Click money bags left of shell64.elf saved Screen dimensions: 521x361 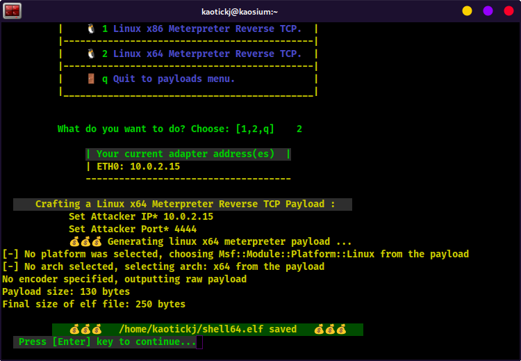click(85, 330)
